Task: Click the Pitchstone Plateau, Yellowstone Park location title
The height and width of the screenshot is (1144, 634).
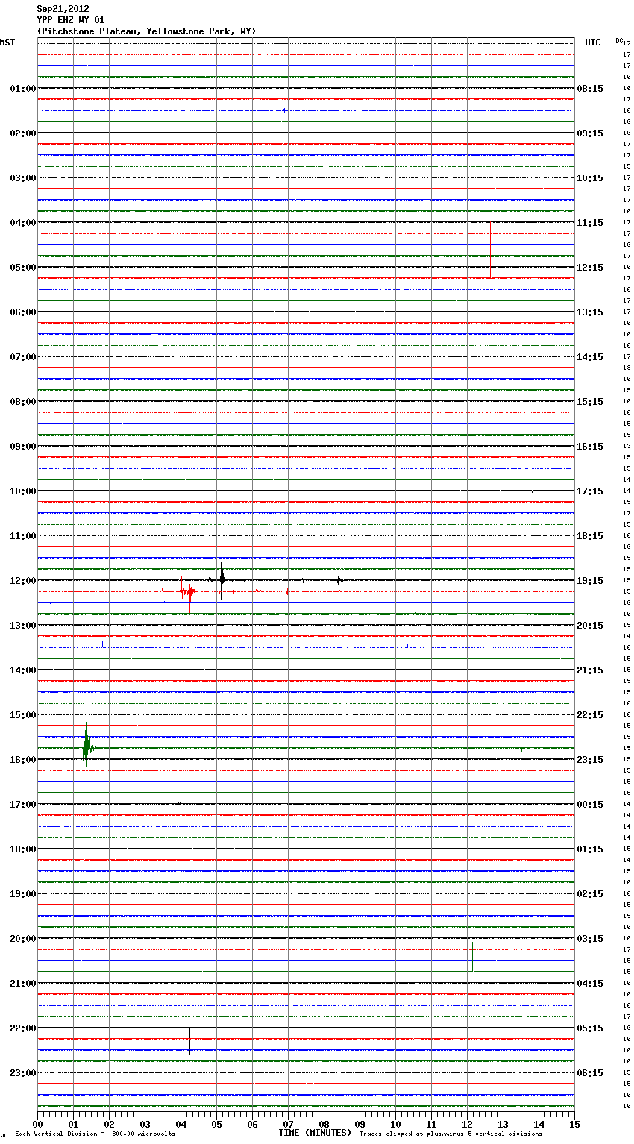Action: 146,31
